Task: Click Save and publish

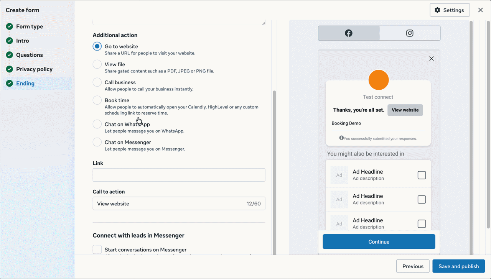Action: pos(458,266)
